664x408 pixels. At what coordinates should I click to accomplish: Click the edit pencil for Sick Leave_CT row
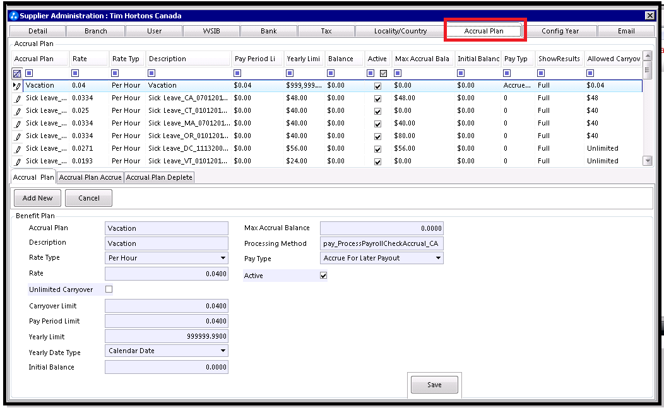pos(18,112)
